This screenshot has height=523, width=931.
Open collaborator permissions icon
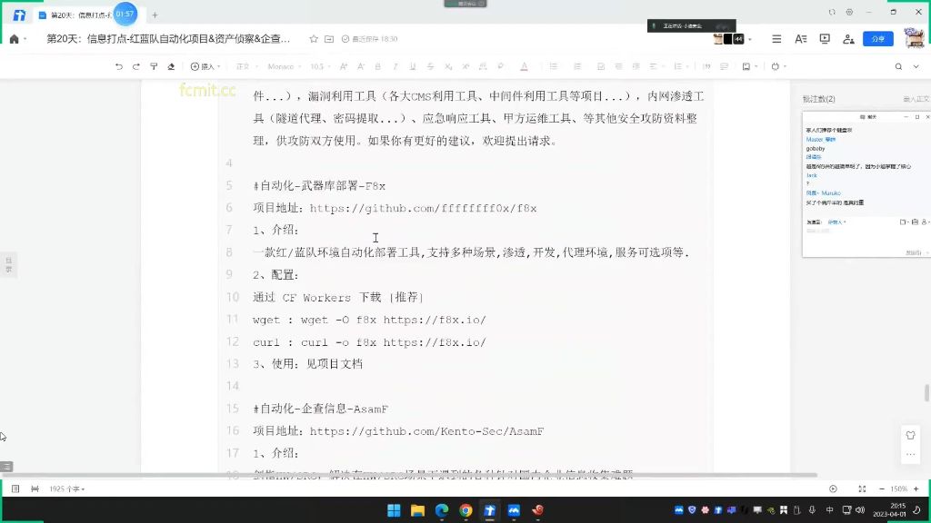(848, 39)
